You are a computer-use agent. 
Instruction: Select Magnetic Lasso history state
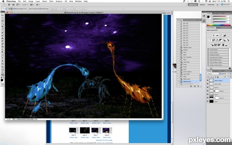pos(187,48)
